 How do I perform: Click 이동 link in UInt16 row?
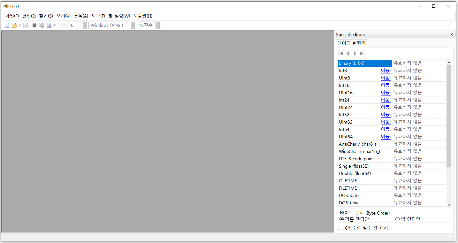[x=385, y=93]
